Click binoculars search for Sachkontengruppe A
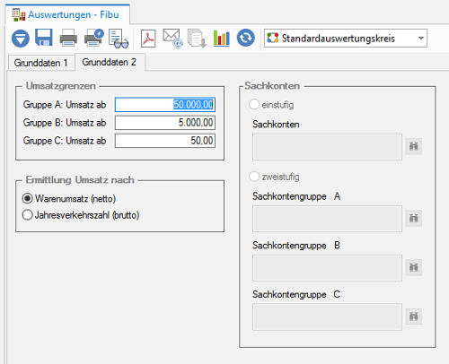 tap(414, 218)
